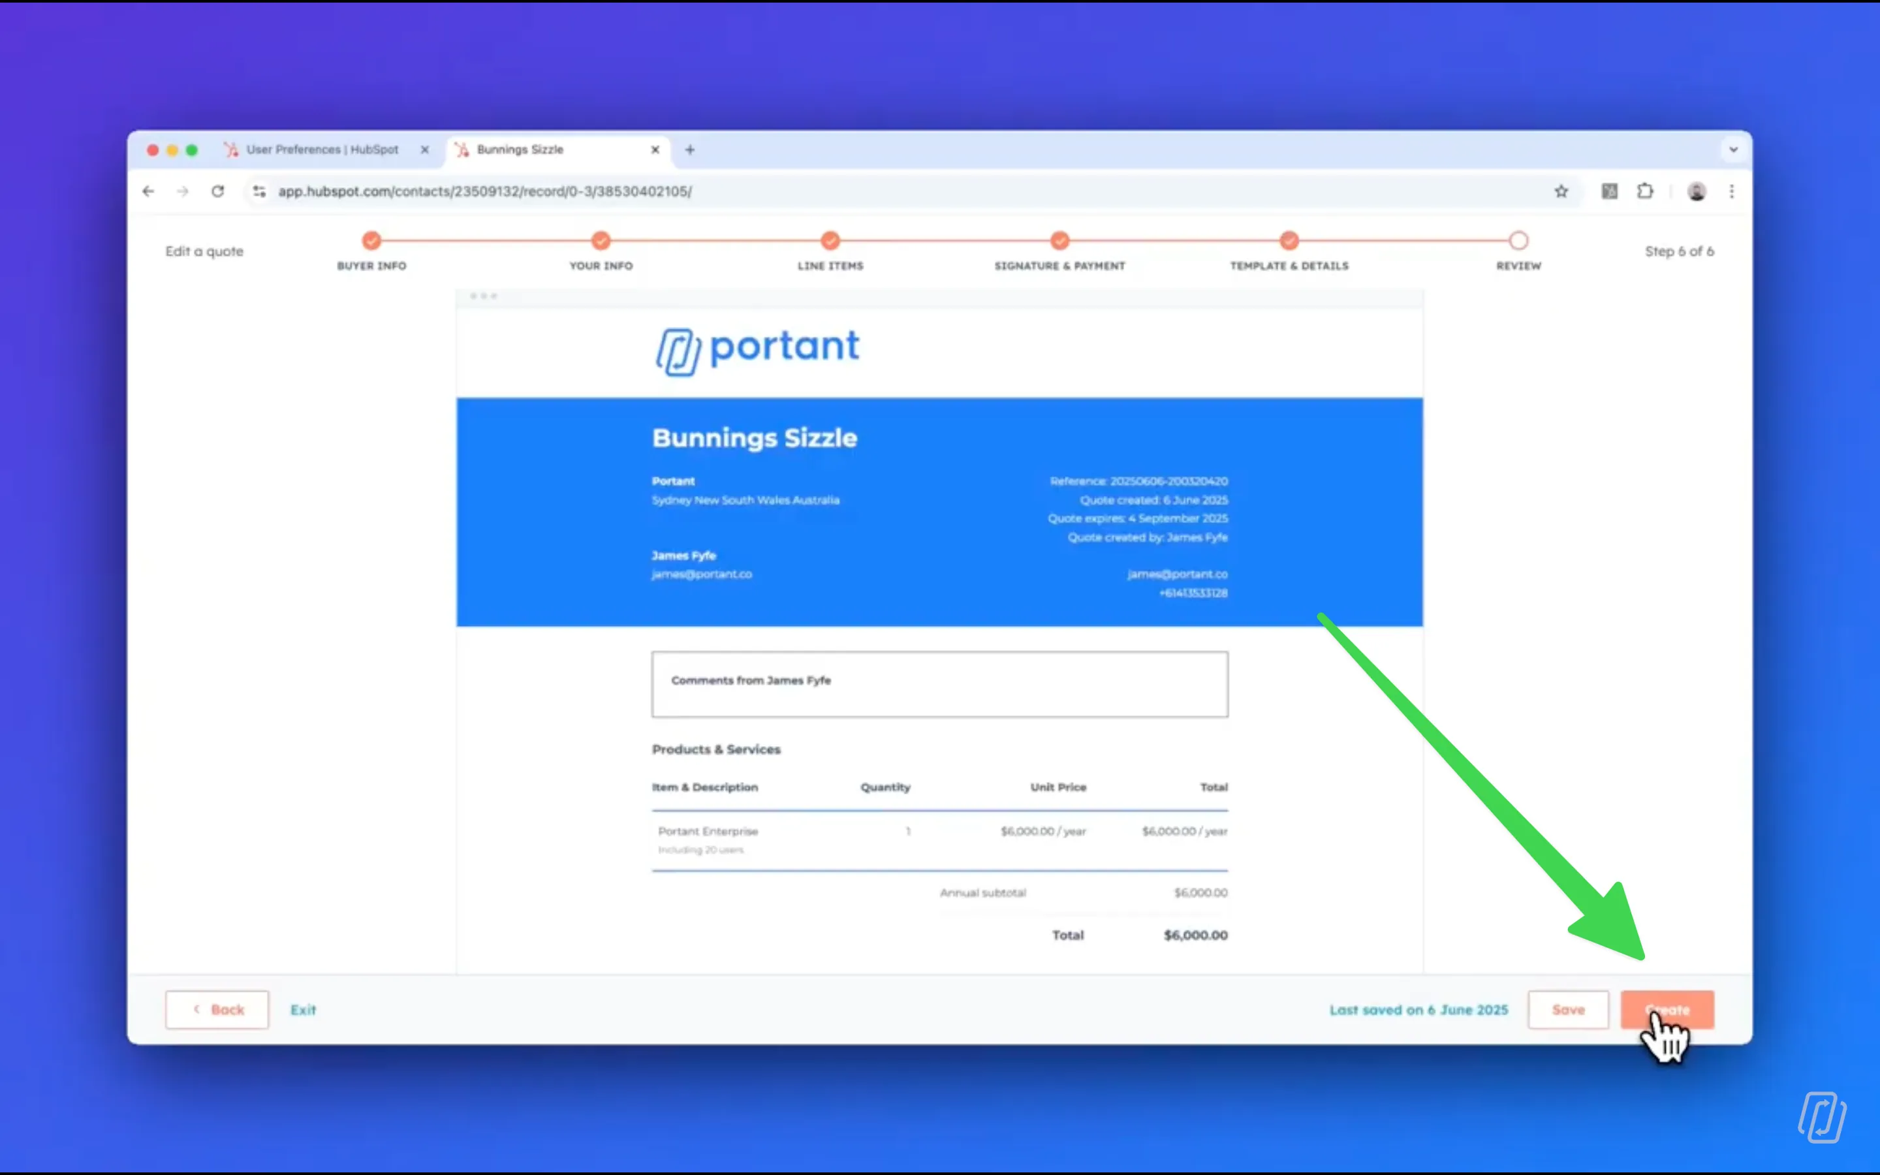Image resolution: width=1880 pixels, height=1175 pixels.
Task: Click the Products & Services heading
Action: [x=716, y=749]
